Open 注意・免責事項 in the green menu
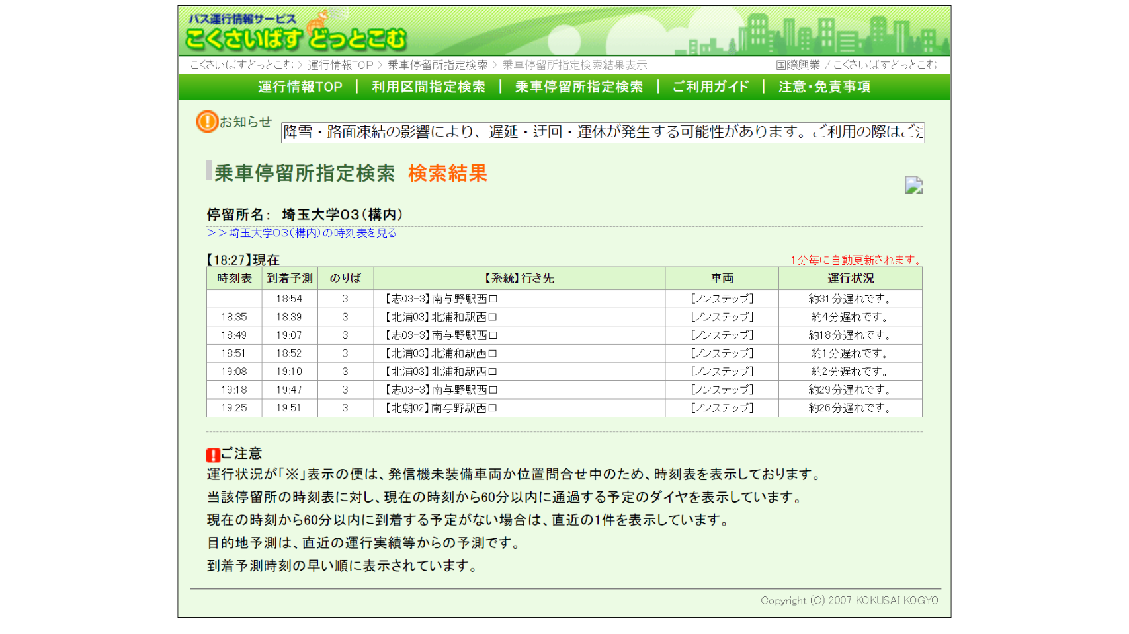This screenshot has width=1129, height=634. (824, 87)
